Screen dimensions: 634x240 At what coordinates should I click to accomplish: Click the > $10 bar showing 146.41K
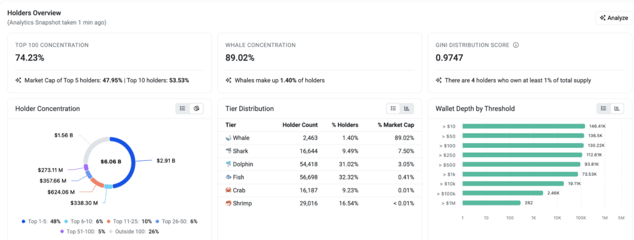pos(524,126)
